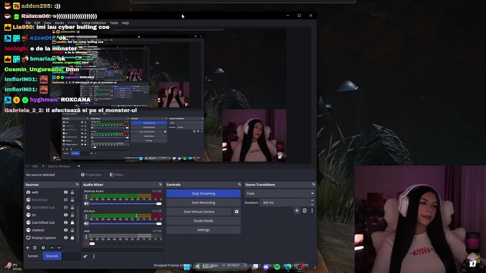Zoom out preview with minus icon
Image resolution: width=486 pixels, height=273 pixels.
coord(27,166)
